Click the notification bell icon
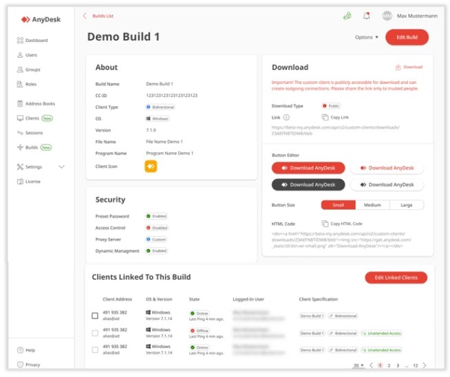450x377 pixels. (x=366, y=16)
